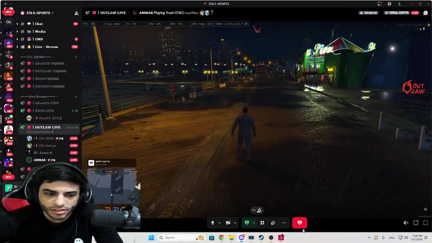Open camera options arrow
Viewport: 432px width, 243px height.
(235, 223)
